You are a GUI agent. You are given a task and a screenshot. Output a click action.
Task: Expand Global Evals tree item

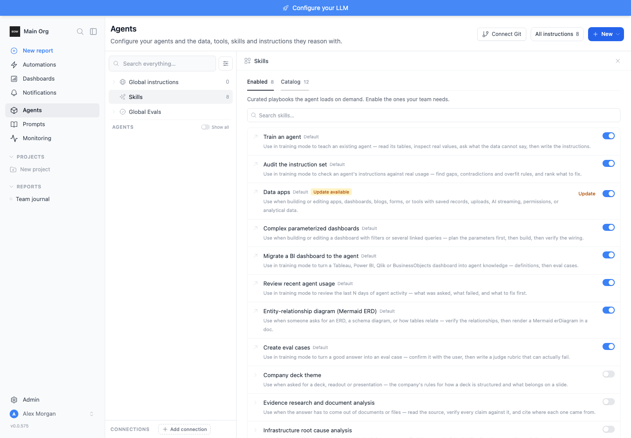(114, 112)
